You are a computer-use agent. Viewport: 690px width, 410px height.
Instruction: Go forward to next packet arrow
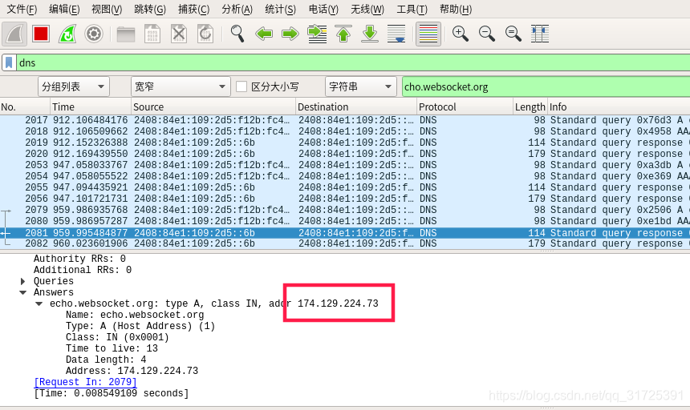coord(290,34)
